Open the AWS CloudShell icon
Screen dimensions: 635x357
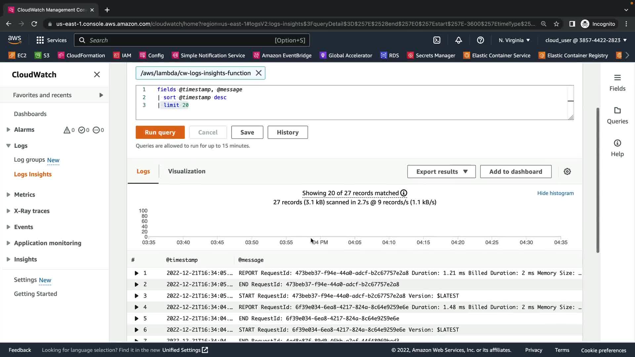437,40
